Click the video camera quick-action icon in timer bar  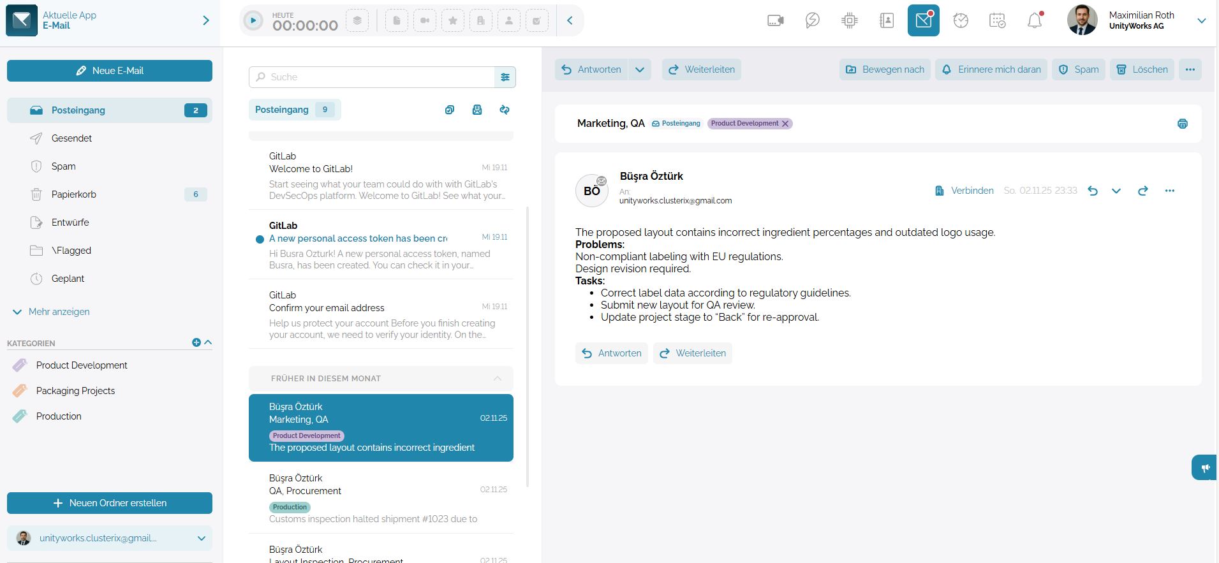[x=425, y=20]
